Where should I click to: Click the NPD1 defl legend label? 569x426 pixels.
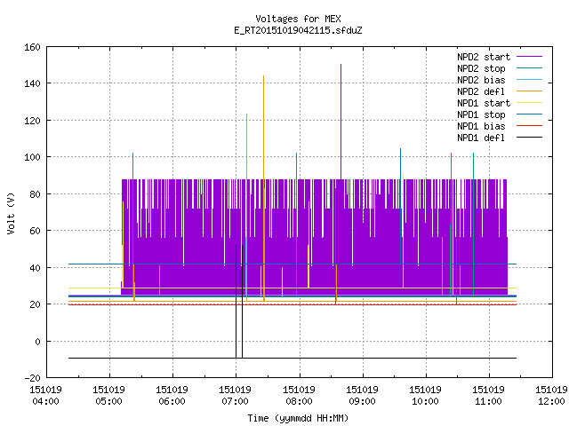point(481,138)
